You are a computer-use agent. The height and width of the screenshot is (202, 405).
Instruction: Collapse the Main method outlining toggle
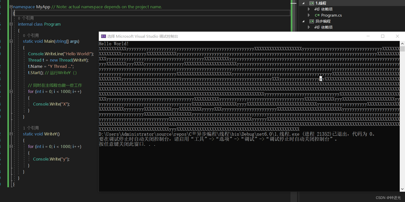[x=11, y=41]
